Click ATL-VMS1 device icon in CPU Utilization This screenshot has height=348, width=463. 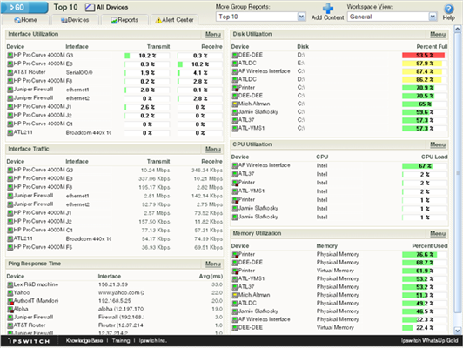point(235,191)
